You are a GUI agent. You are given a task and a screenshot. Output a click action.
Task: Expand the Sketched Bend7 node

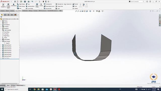pyautogui.click(x=1, y=56)
